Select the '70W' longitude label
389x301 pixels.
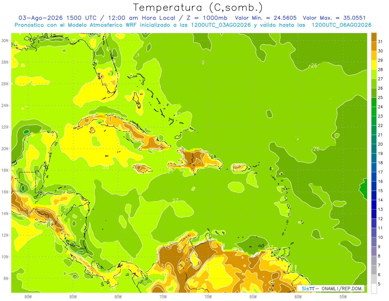coord(208,297)
